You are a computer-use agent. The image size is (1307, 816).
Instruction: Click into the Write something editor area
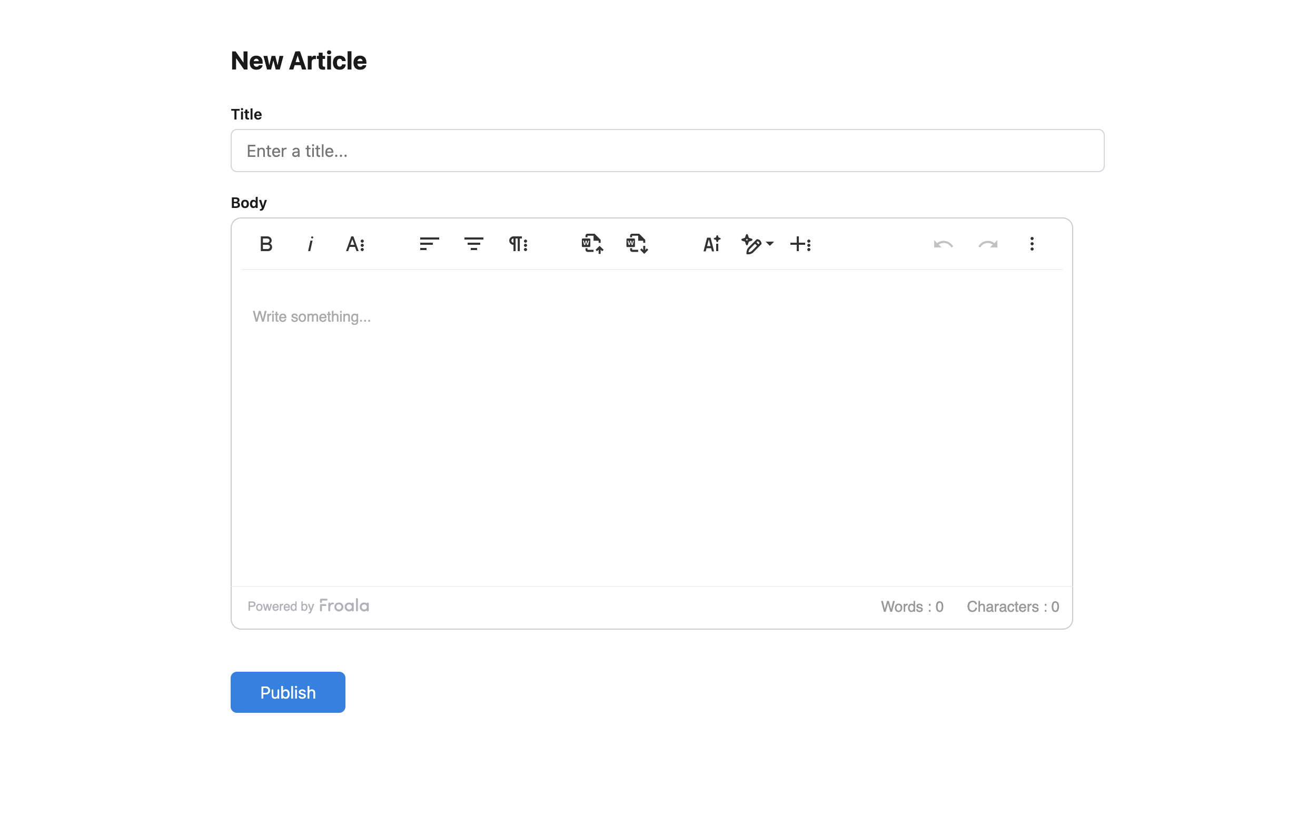pyautogui.click(x=651, y=428)
